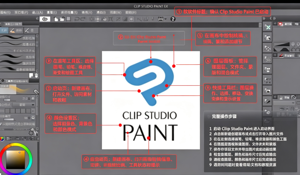Open the View (V) menu
The height and width of the screenshot is (175, 300).
[x=87, y=12]
